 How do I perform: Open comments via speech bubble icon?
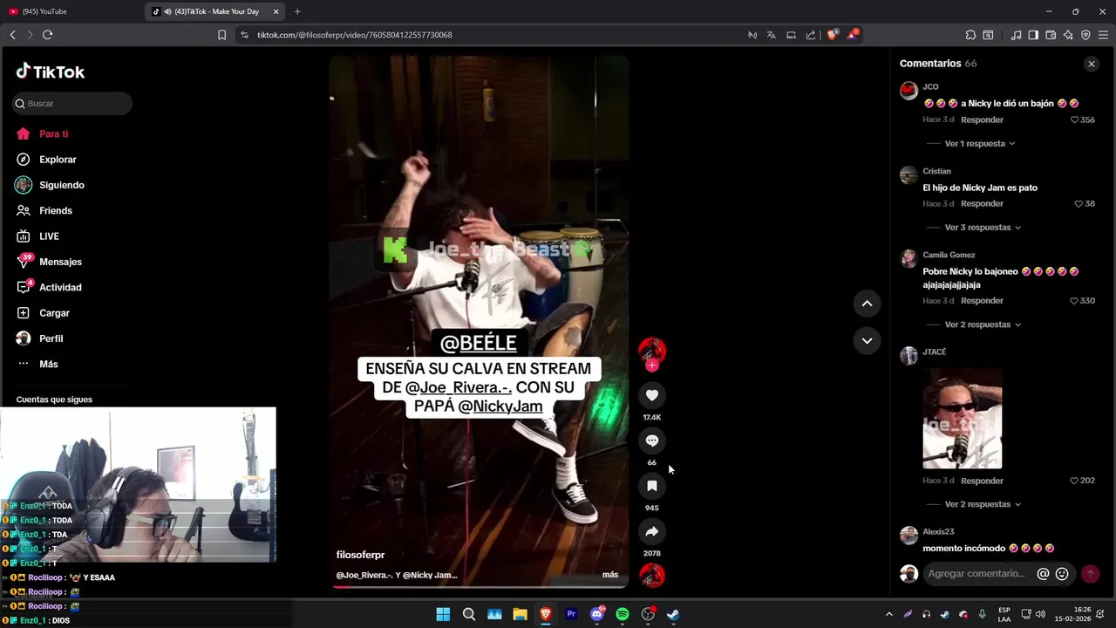tap(652, 440)
